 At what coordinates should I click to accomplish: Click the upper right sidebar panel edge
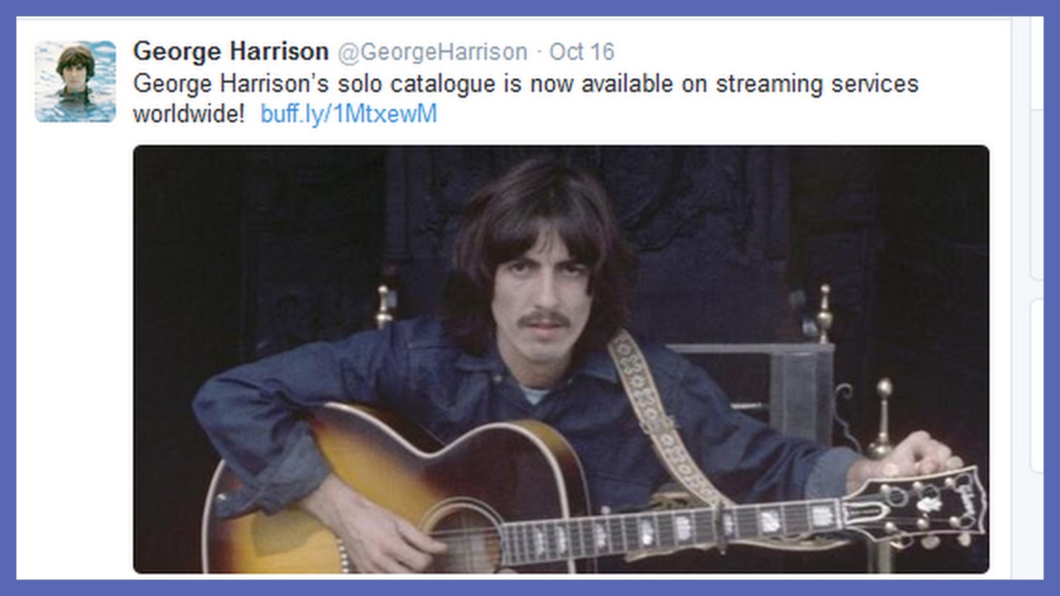pos(1037,195)
